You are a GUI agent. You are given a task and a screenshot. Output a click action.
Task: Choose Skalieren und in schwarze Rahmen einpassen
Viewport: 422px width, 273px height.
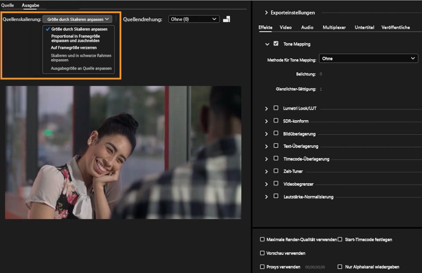tap(81, 58)
